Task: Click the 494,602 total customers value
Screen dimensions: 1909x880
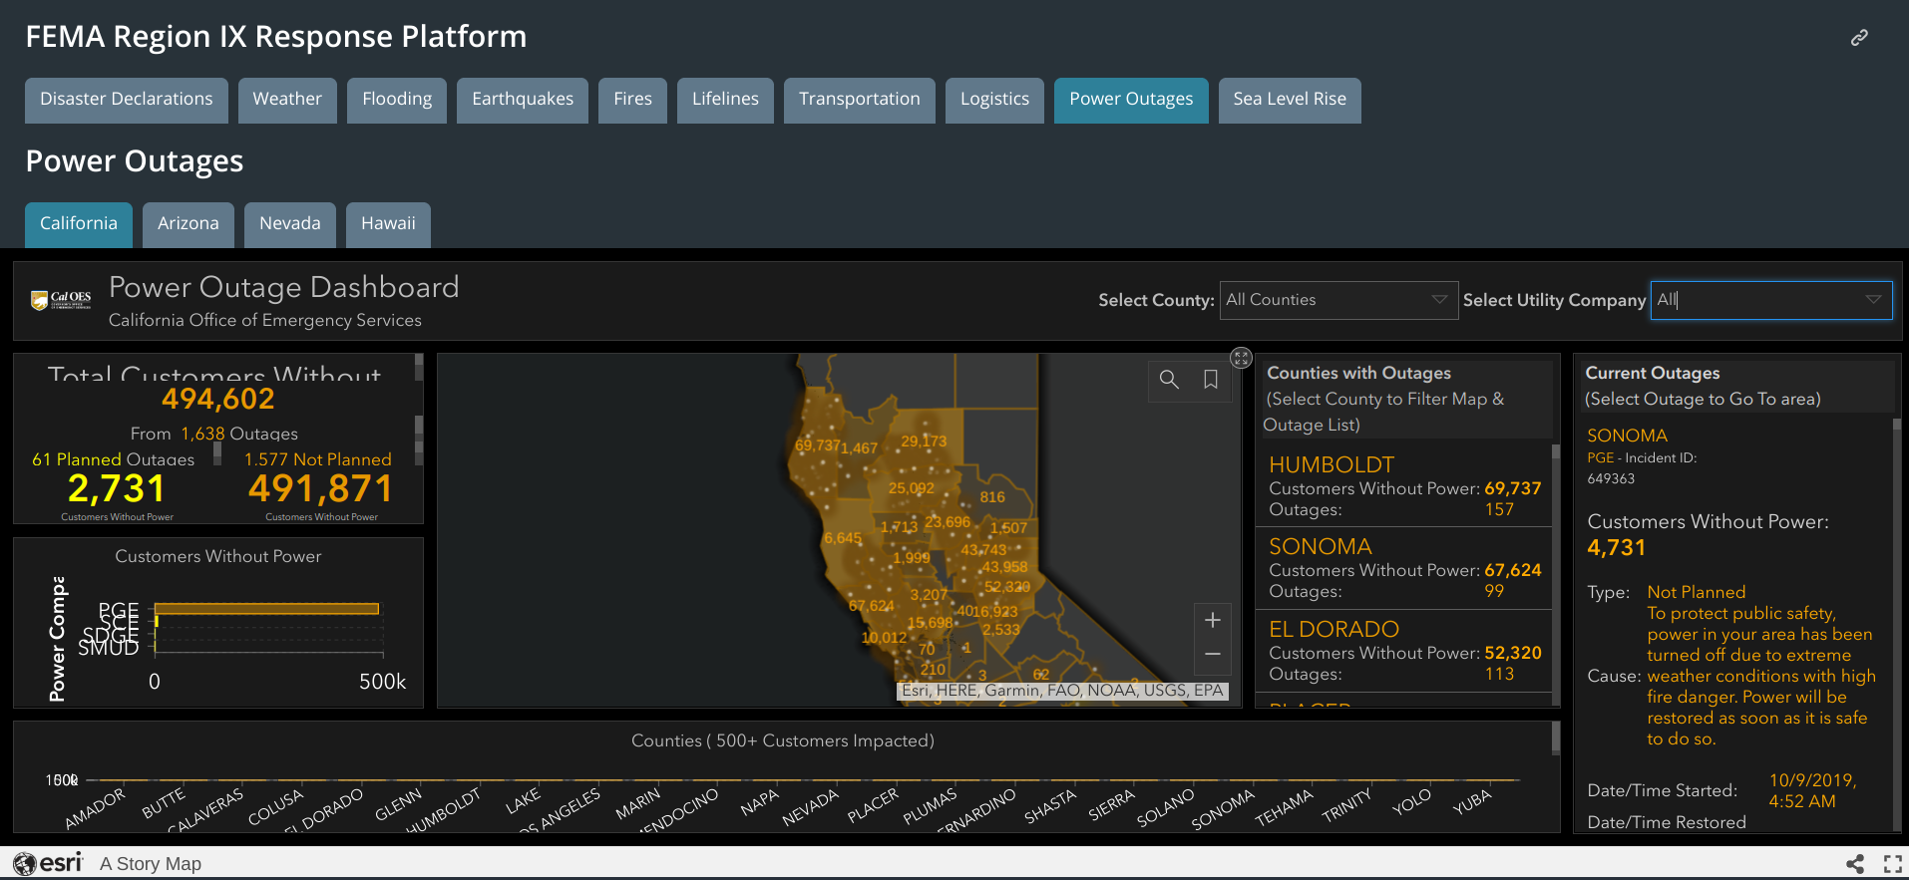Action: [x=218, y=399]
